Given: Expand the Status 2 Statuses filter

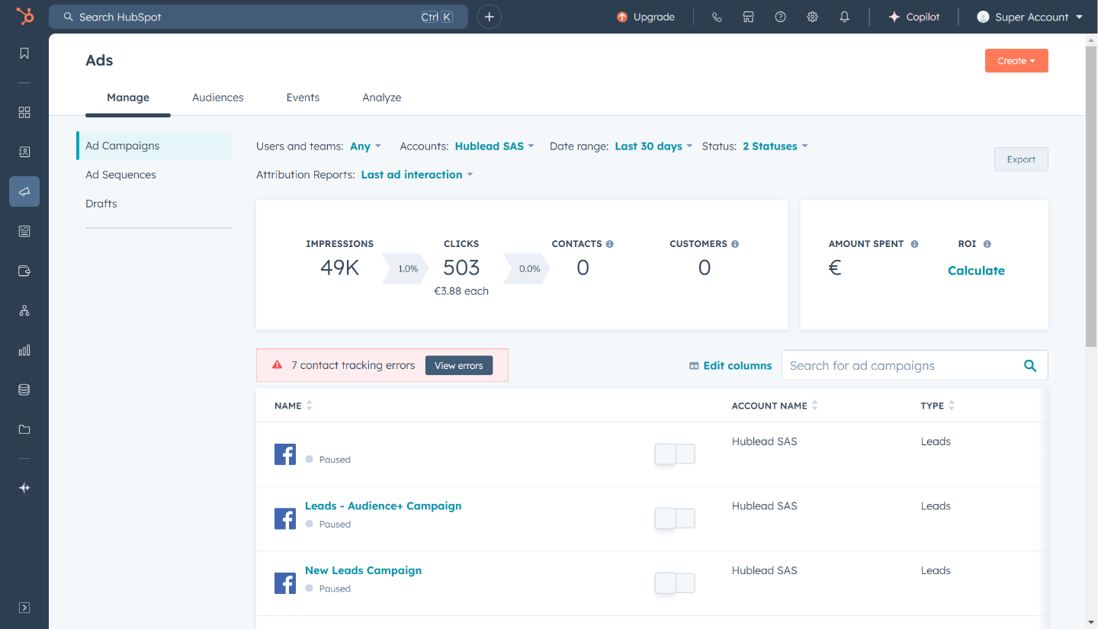Looking at the screenshot, I should pyautogui.click(x=775, y=146).
